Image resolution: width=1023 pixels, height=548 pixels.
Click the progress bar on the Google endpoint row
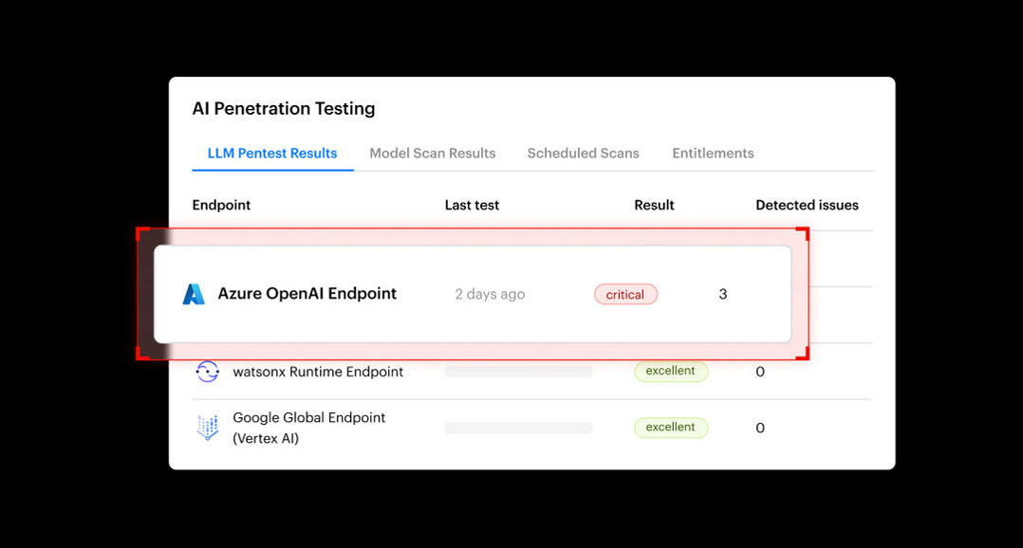(x=518, y=428)
